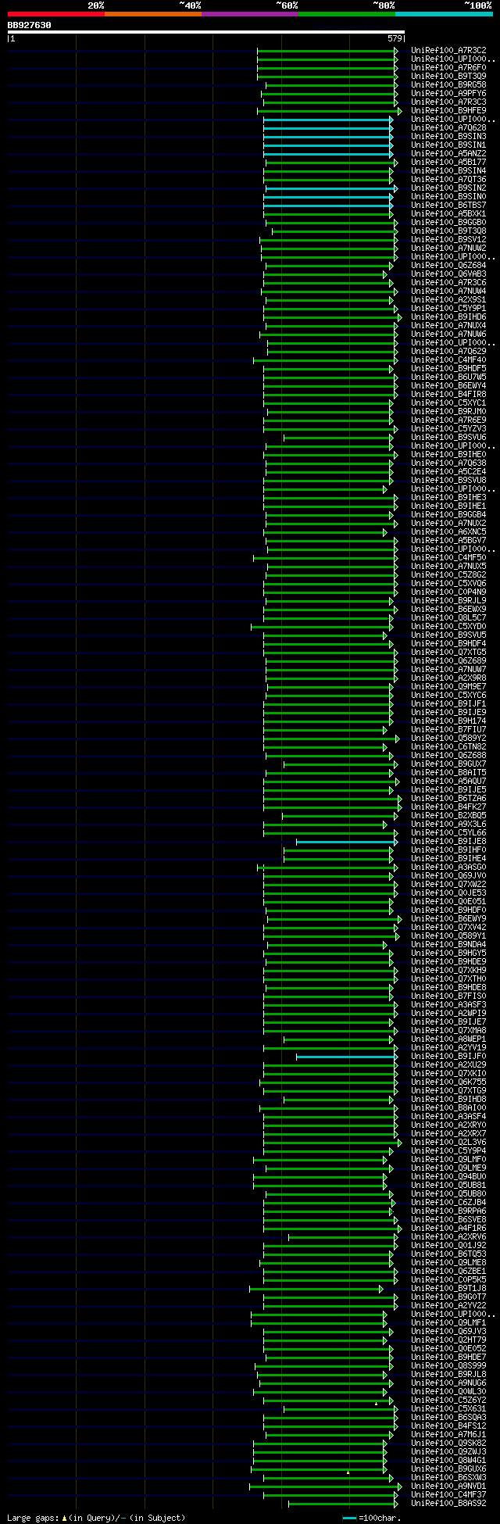Click UniRef100_C6TN82 label
The height and width of the screenshot is (1524, 500).
448,747
